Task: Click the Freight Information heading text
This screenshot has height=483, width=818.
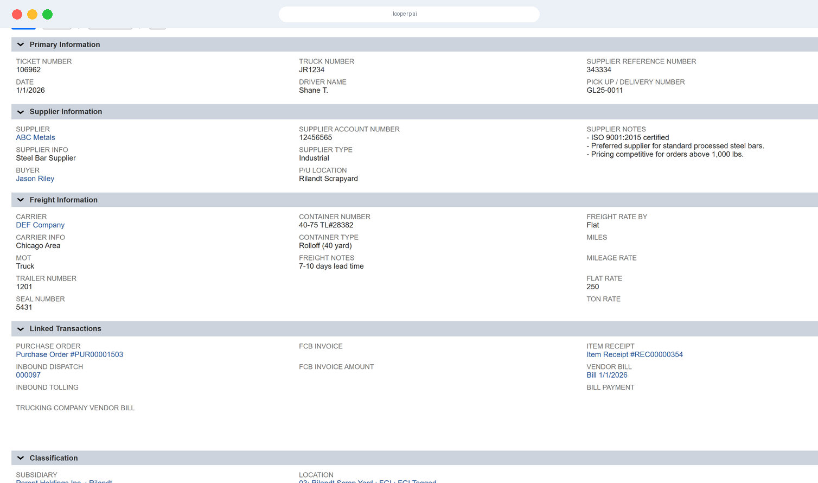Action: (x=63, y=200)
